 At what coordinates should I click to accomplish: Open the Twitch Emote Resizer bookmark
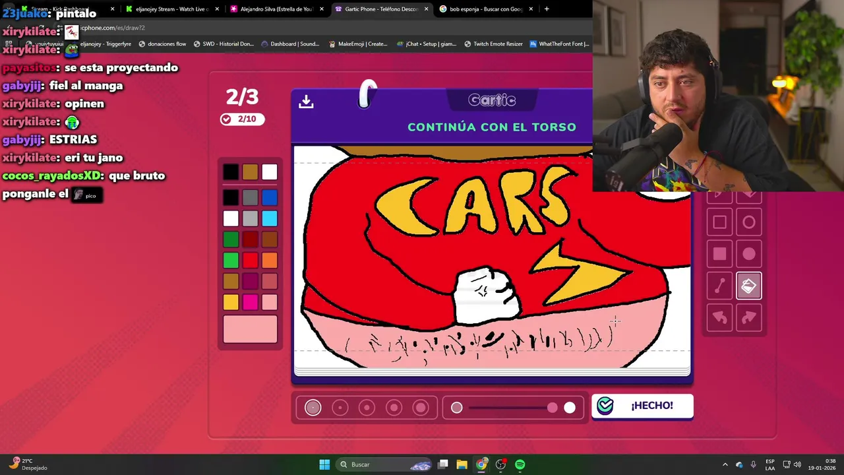493,44
